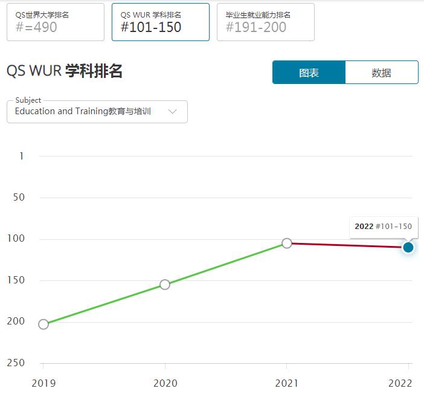Screen dimensions: 424x397
Task: Select the 2020 data point circle
Action: pyautogui.click(x=165, y=285)
